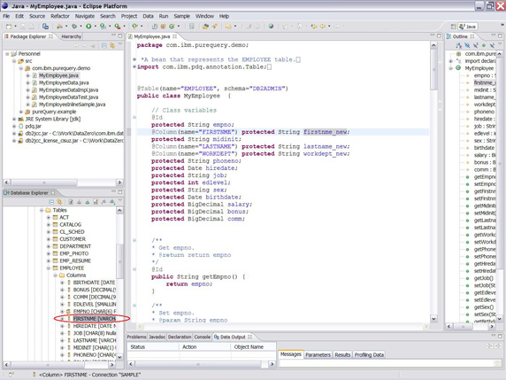Open the Outline view menu triangle
This screenshot has height=380, width=506.
pos(500,44)
